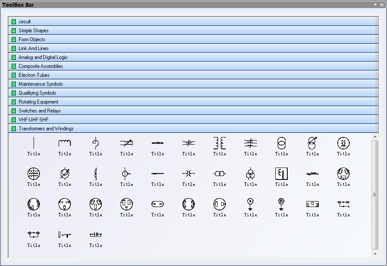The height and width of the screenshot is (266, 387).
Task: Choose the two side-by-side linked circles symbol
Action: pyautogui.click(x=219, y=174)
